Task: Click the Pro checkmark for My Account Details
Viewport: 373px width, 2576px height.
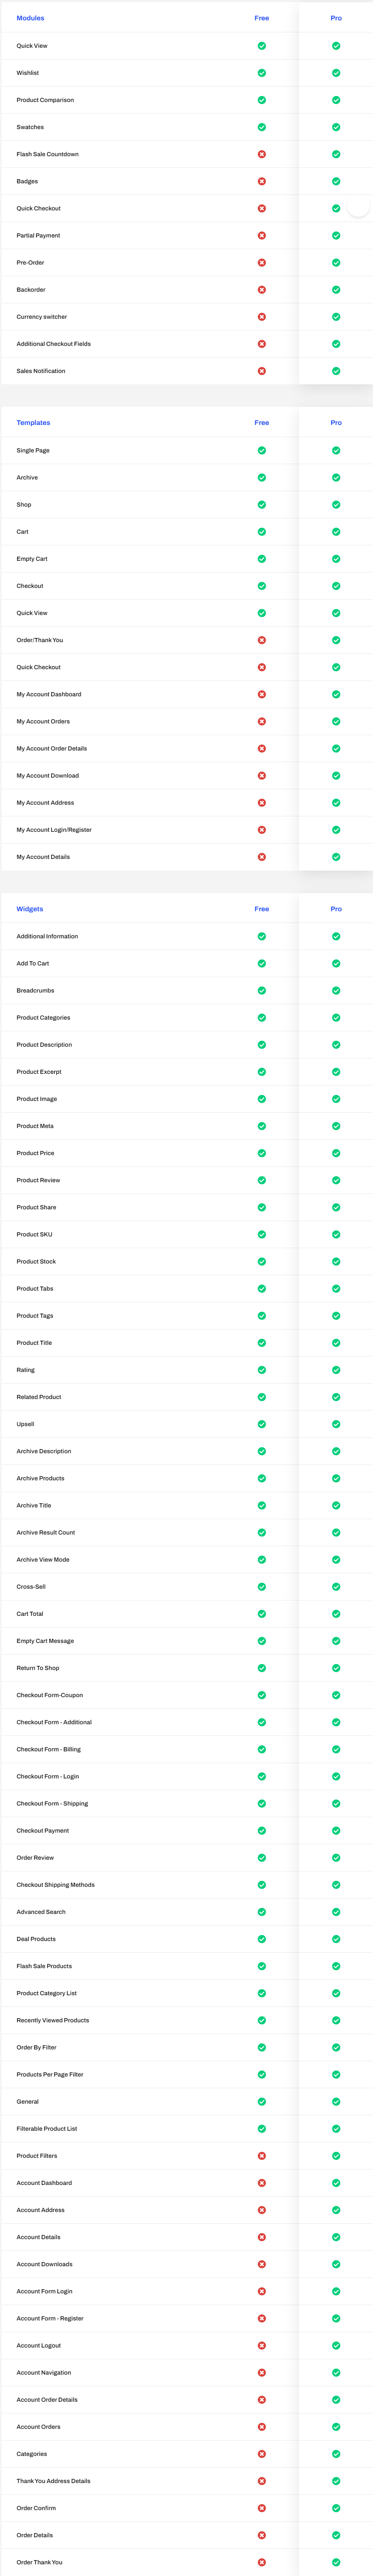Action: click(x=336, y=857)
